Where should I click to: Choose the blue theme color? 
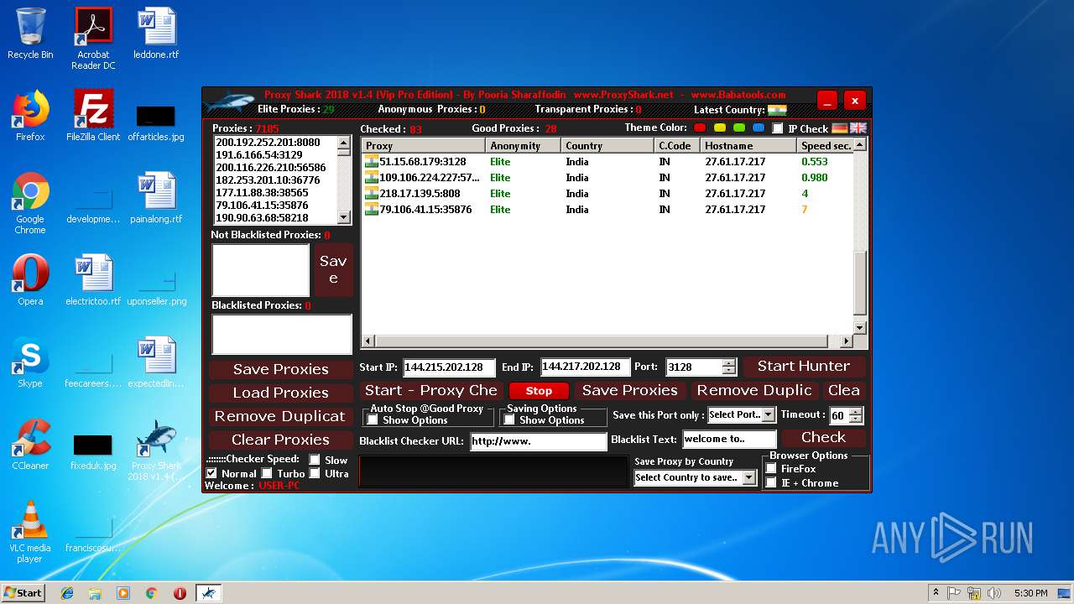pyautogui.click(x=759, y=128)
